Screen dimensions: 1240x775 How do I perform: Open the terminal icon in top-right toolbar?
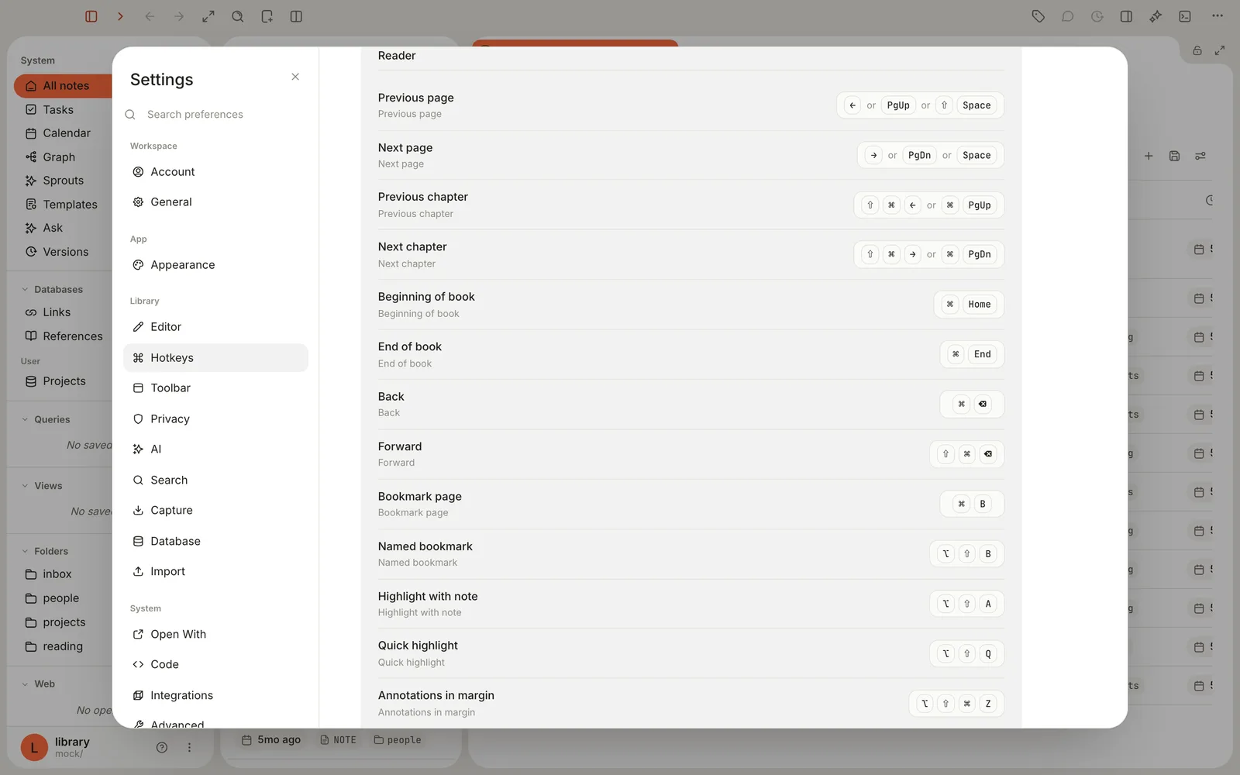click(1185, 16)
